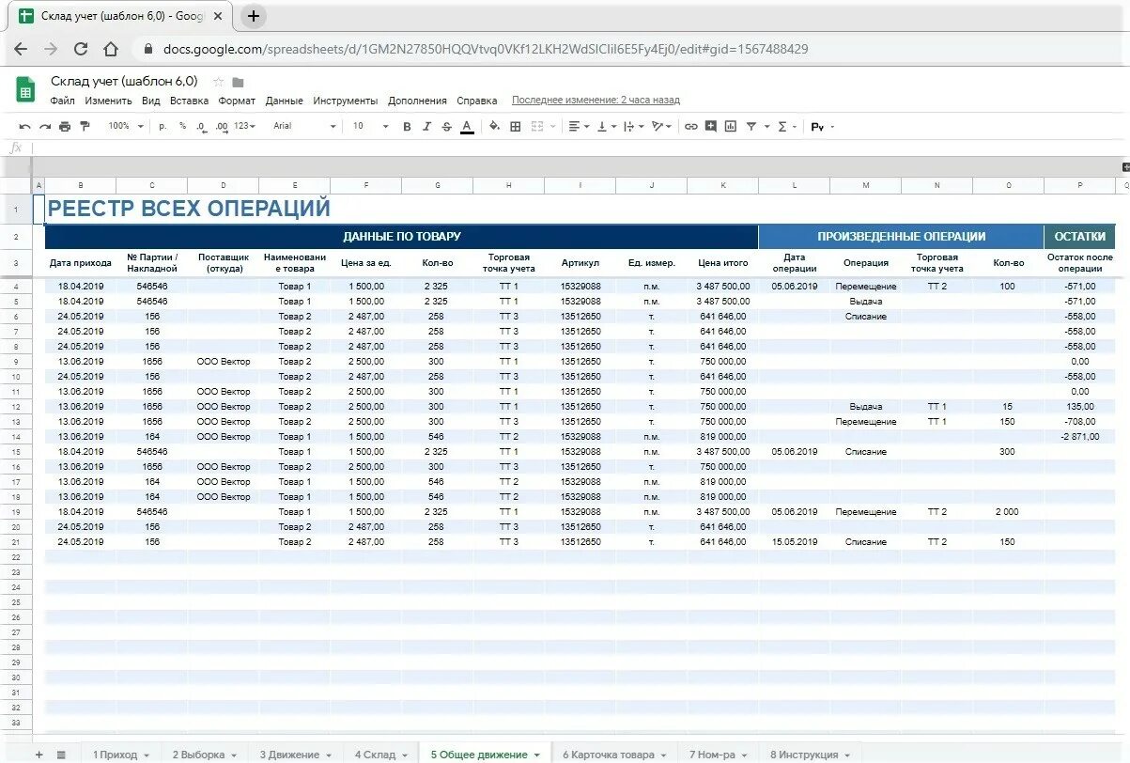Switch to the '8 Инструкция' sheet tab
The height and width of the screenshot is (763, 1130).
[808, 755]
